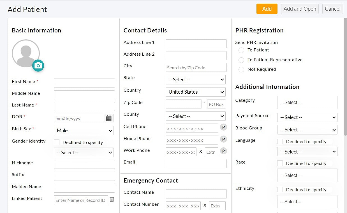Viewport: 347px width, 213px height.
Task: Open the Blood Group dropdown
Action: tap(307, 130)
